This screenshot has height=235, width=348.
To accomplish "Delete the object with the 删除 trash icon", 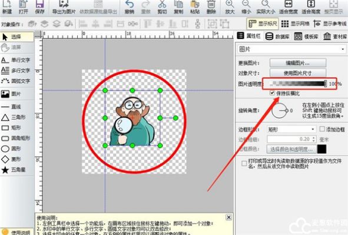I will coord(211,7).
